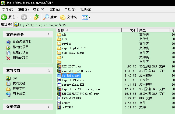The image size is (175, 114).
Task: Collapse the 文件夹任务 panel
Action: [49, 35]
